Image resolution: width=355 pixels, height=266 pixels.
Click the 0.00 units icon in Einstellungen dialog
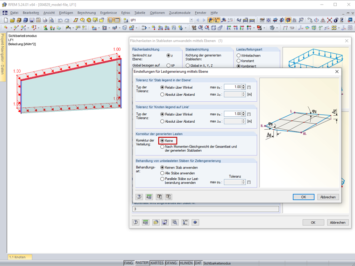coord(149,197)
